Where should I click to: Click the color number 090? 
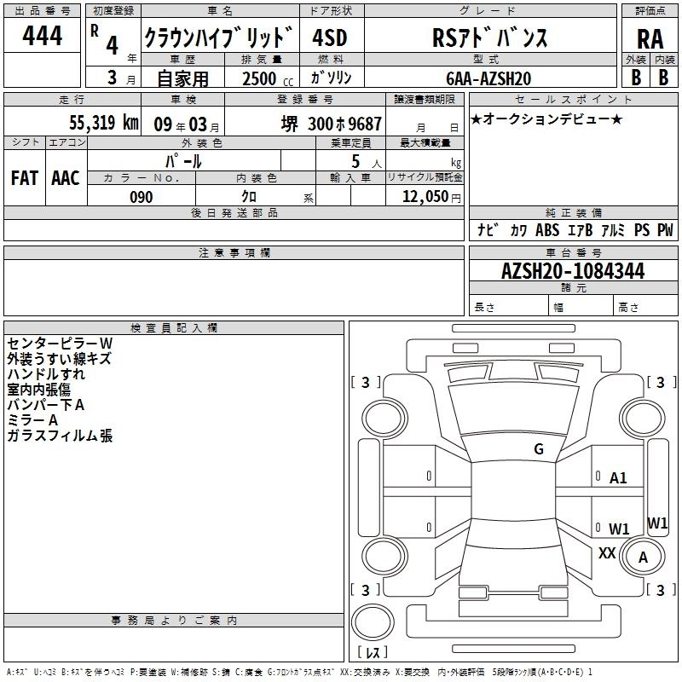tap(141, 197)
